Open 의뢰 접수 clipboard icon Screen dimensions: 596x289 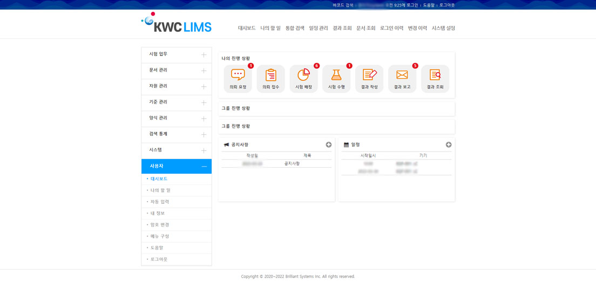click(x=270, y=75)
